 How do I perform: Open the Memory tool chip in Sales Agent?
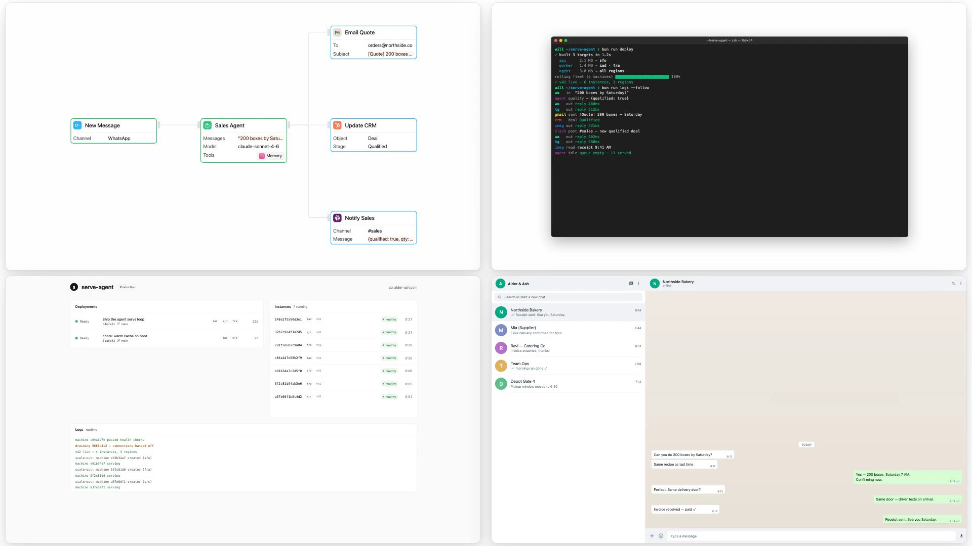[x=270, y=156]
